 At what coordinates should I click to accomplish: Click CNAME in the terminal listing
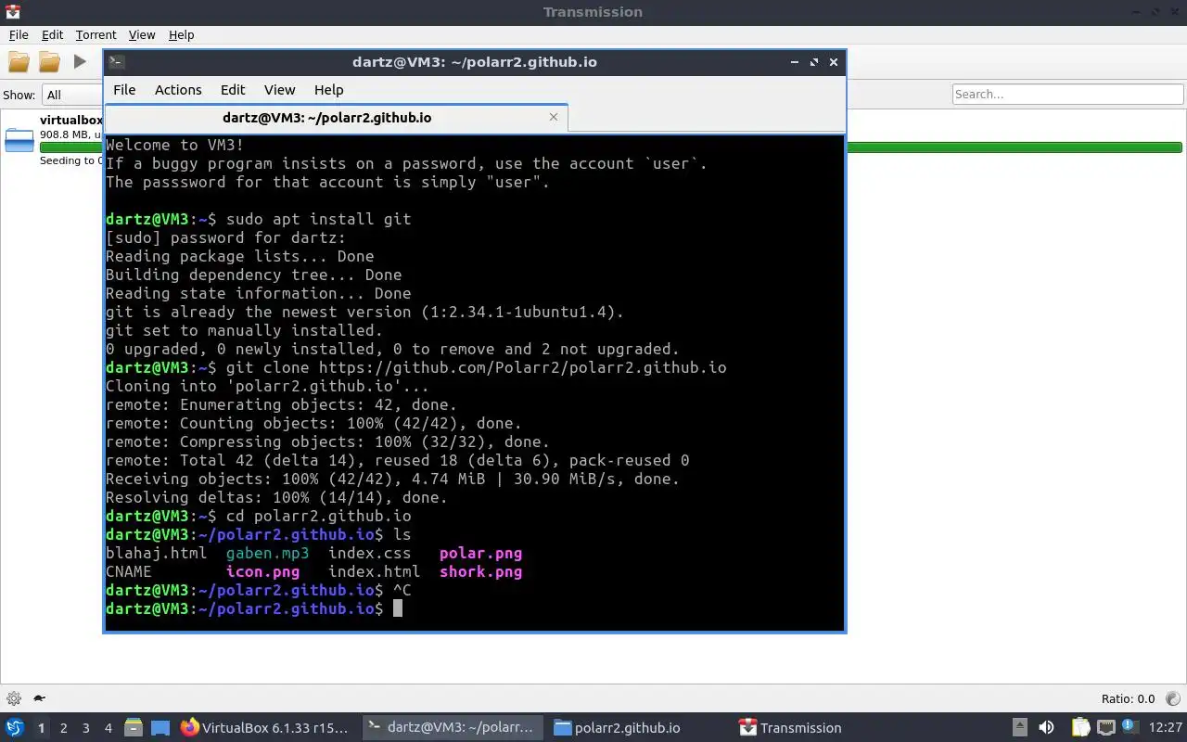click(129, 571)
